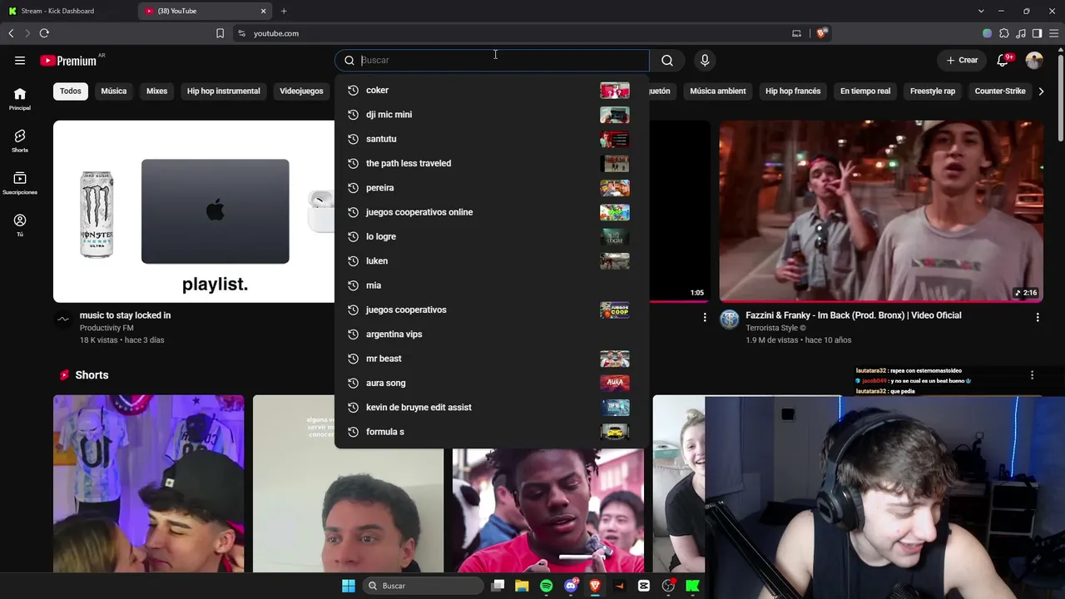Click the Crear button
Screen dimensions: 1065x599
962,60
